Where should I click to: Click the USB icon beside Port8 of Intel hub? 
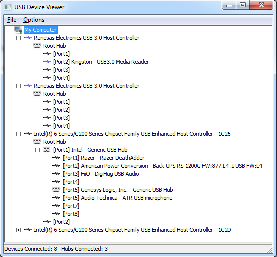[x=56, y=214]
